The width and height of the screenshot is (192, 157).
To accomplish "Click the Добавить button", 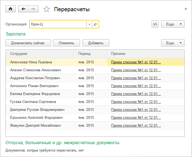I will (96, 43).
